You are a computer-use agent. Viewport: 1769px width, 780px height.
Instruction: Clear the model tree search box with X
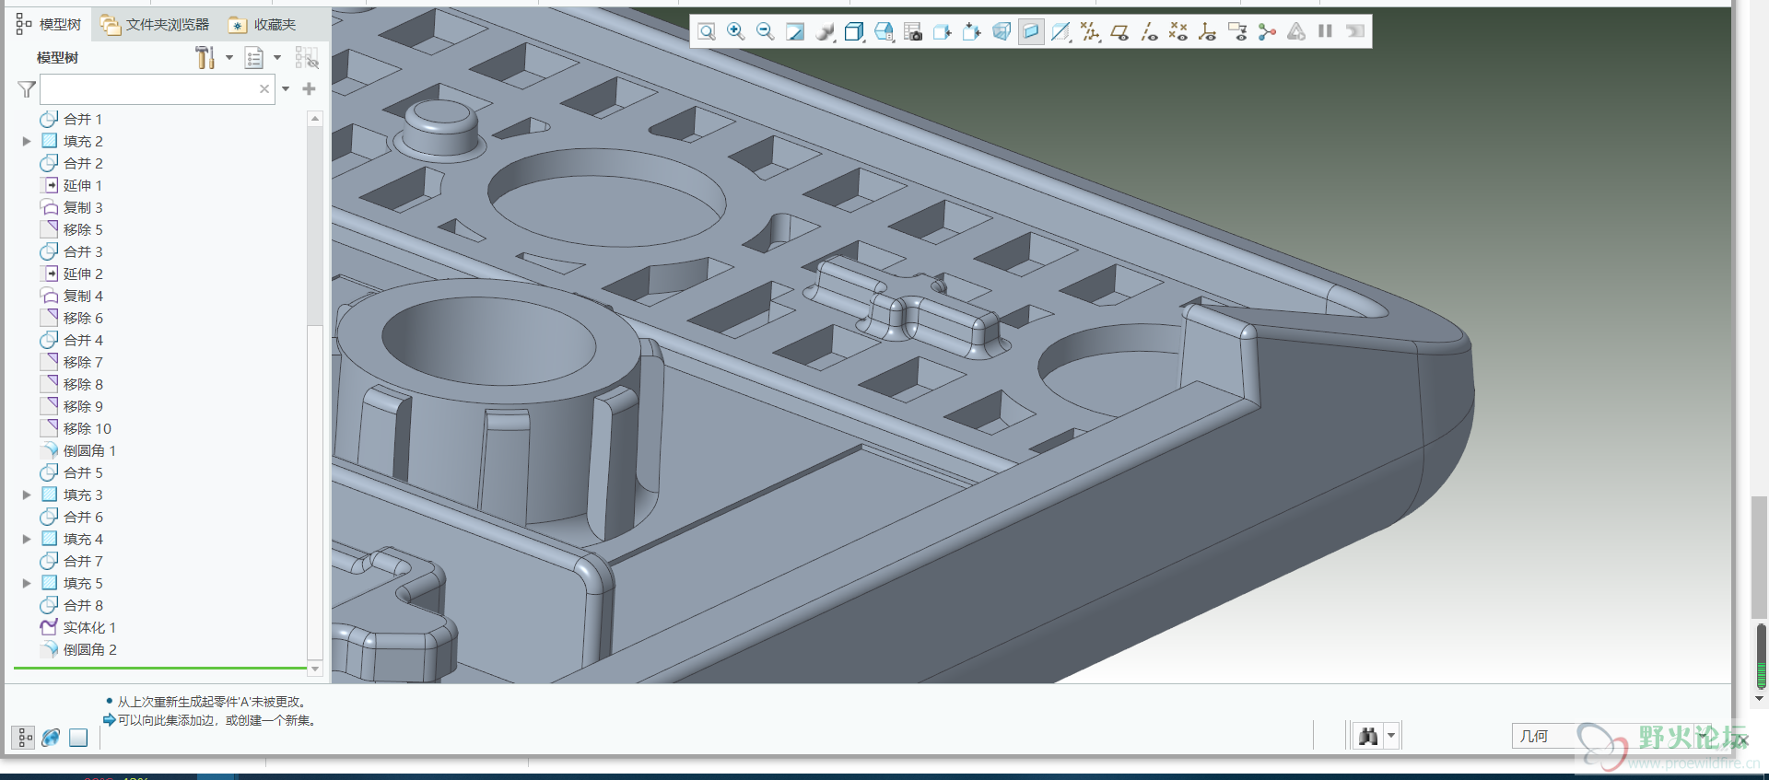point(264,89)
